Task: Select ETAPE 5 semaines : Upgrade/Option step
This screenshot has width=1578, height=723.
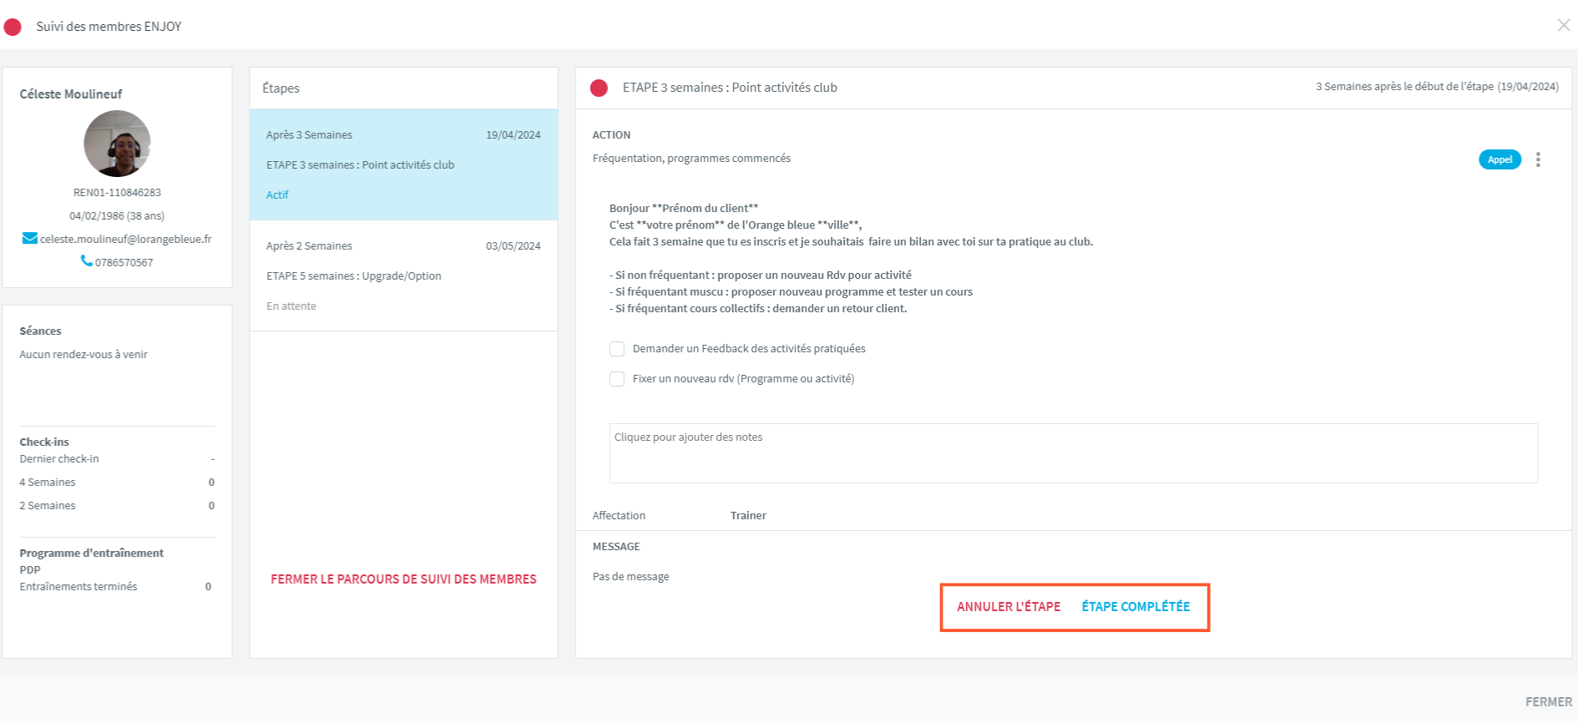Action: [x=403, y=276]
